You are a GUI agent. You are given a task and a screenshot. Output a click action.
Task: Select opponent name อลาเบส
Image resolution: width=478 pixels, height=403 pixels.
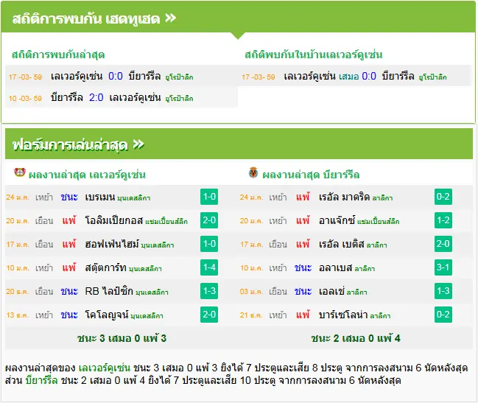(335, 267)
